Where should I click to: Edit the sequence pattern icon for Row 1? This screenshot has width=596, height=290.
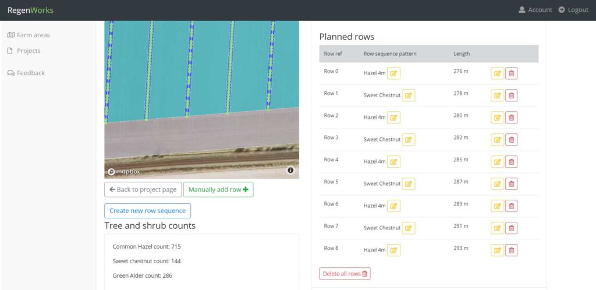point(409,96)
